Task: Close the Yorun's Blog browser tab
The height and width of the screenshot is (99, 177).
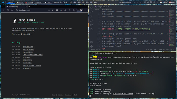Action: (26, 7)
